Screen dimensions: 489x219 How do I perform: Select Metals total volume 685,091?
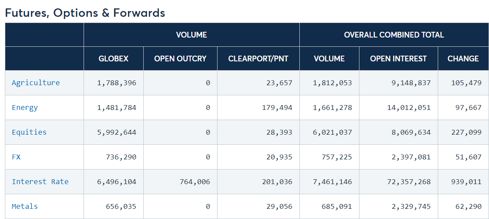tap(336, 207)
